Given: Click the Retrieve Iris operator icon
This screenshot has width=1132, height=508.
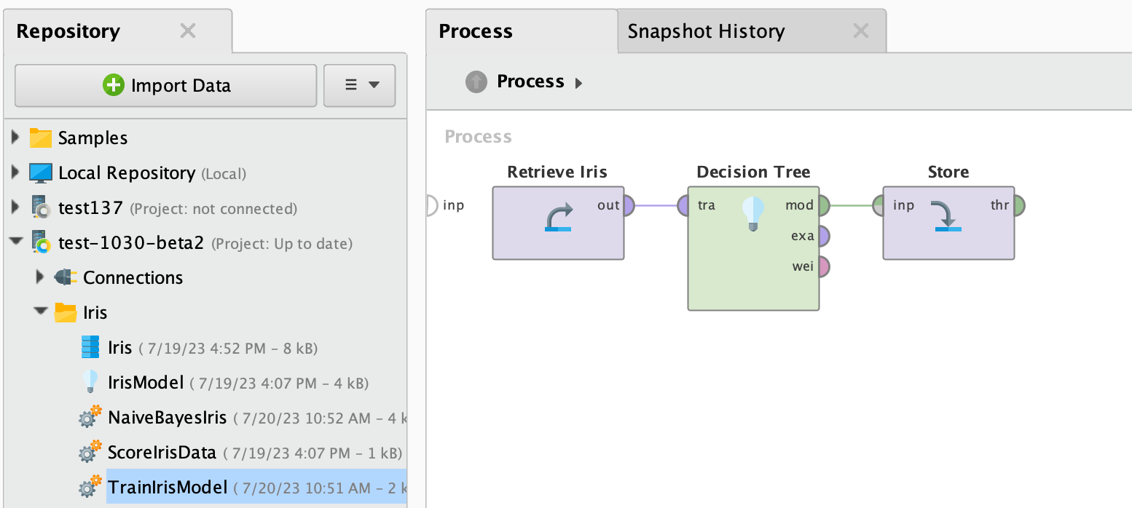Looking at the screenshot, I should coord(558,217).
